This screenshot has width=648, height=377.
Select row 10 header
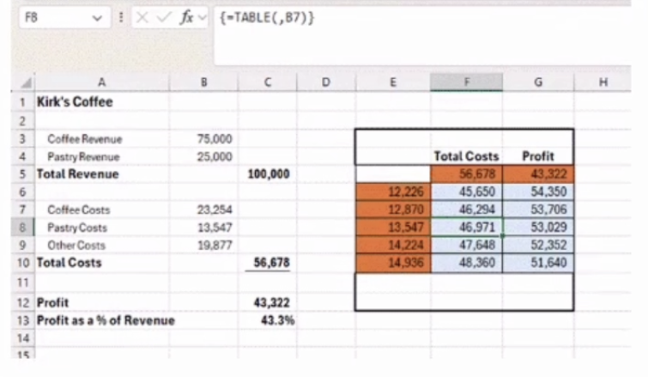coord(22,263)
